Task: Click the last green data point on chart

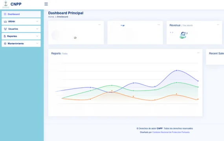Action: point(198,87)
